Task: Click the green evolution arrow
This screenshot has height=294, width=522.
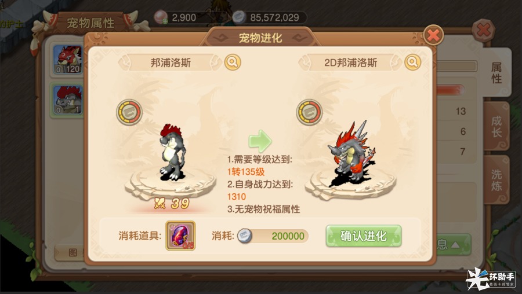Action: [260, 141]
